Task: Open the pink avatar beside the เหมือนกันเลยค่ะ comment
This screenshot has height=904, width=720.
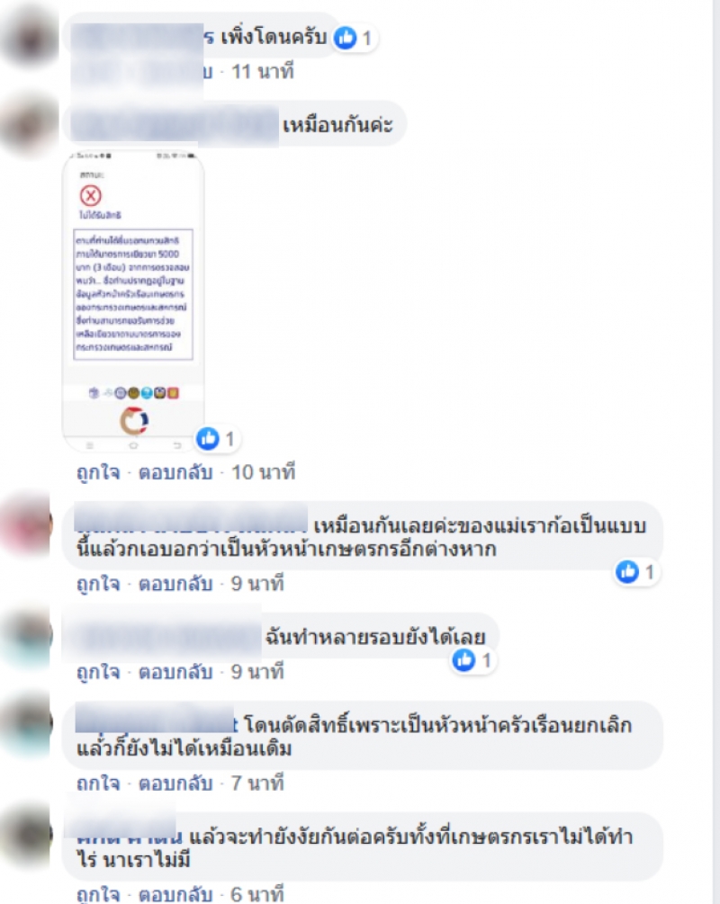Action: point(28,526)
